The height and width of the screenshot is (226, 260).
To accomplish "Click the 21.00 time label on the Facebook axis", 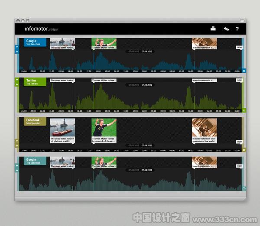I will point(52,150).
